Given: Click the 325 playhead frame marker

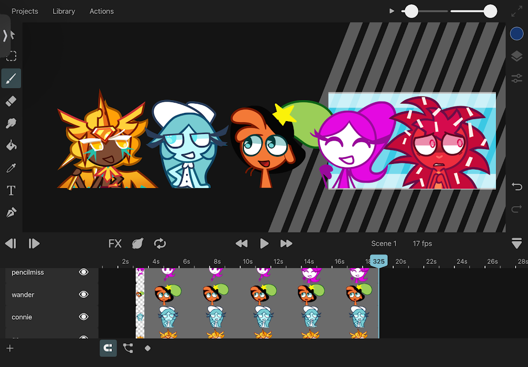Looking at the screenshot, I should point(379,261).
